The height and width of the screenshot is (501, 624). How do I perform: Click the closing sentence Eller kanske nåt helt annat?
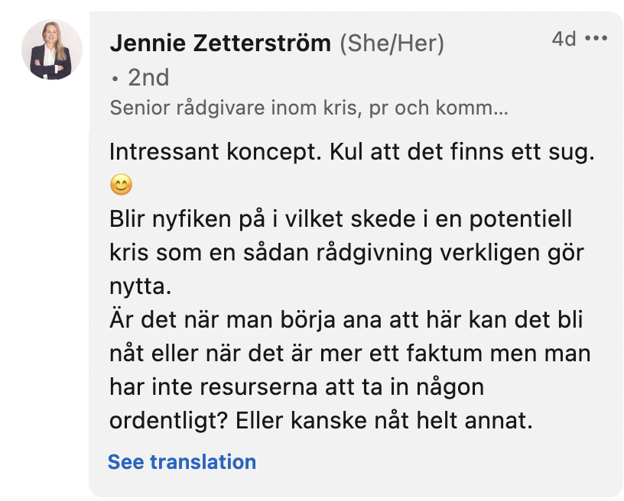(384, 420)
